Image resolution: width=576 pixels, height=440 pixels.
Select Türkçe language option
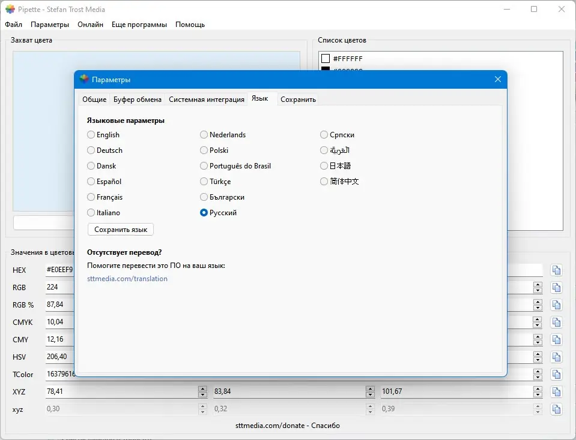click(x=204, y=182)
